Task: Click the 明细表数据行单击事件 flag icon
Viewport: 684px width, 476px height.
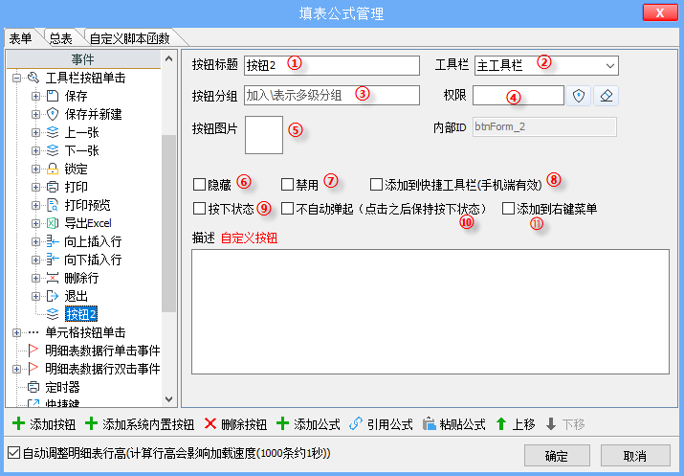Action: coord(33,351)
